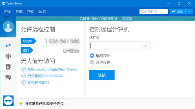195x109 pixels.
Task: Open the Meeting sidebar icon
Action: click(8, 56)
